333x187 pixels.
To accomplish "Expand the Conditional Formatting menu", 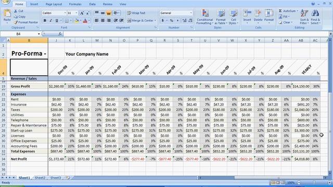I will (x=204, y=17).
